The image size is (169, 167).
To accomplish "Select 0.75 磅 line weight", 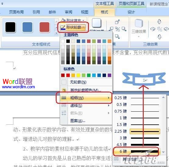I will pyautogui.click(x=137, y=111).
